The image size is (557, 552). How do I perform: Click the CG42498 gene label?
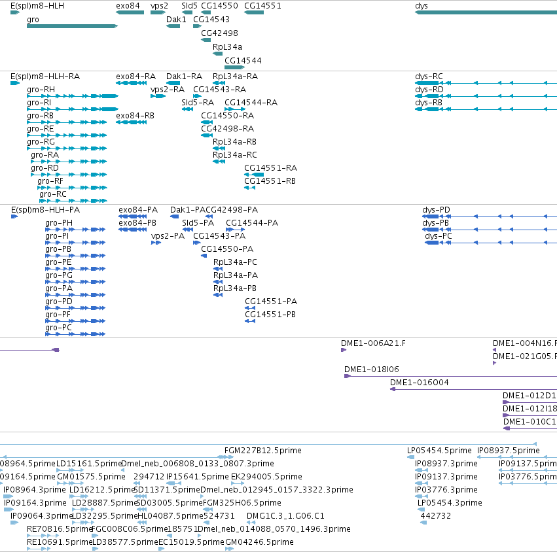click(219, 33)
